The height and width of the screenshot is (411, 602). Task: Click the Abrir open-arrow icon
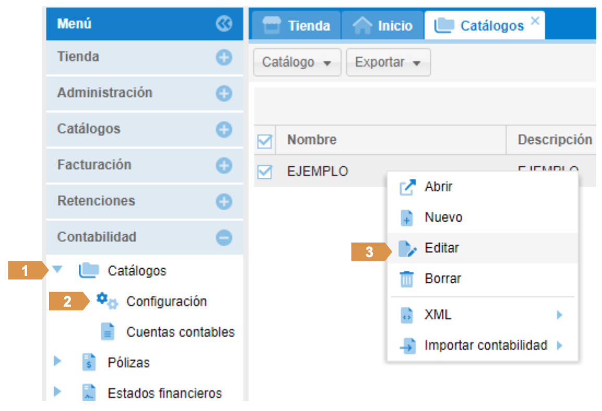(x=406, y=187)
